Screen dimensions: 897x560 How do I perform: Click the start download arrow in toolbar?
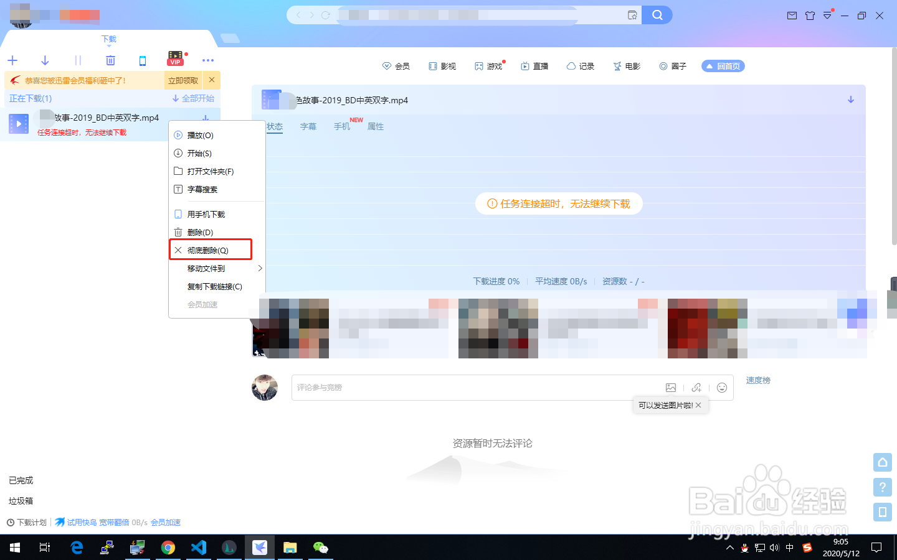click(x=45, y=60)
